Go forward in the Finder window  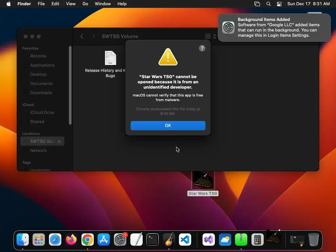click(x=94, y=36)
